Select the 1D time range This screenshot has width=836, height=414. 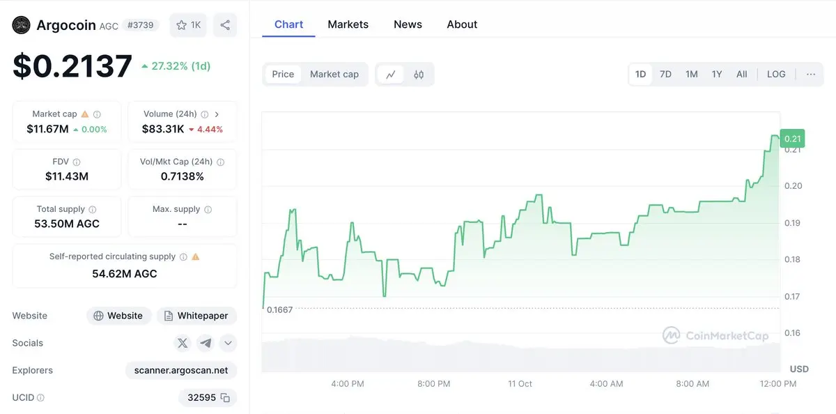641,75
